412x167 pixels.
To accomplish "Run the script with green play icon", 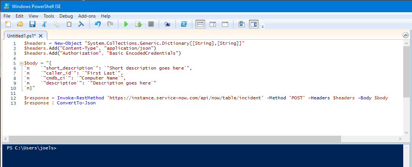I will (126, 24).
